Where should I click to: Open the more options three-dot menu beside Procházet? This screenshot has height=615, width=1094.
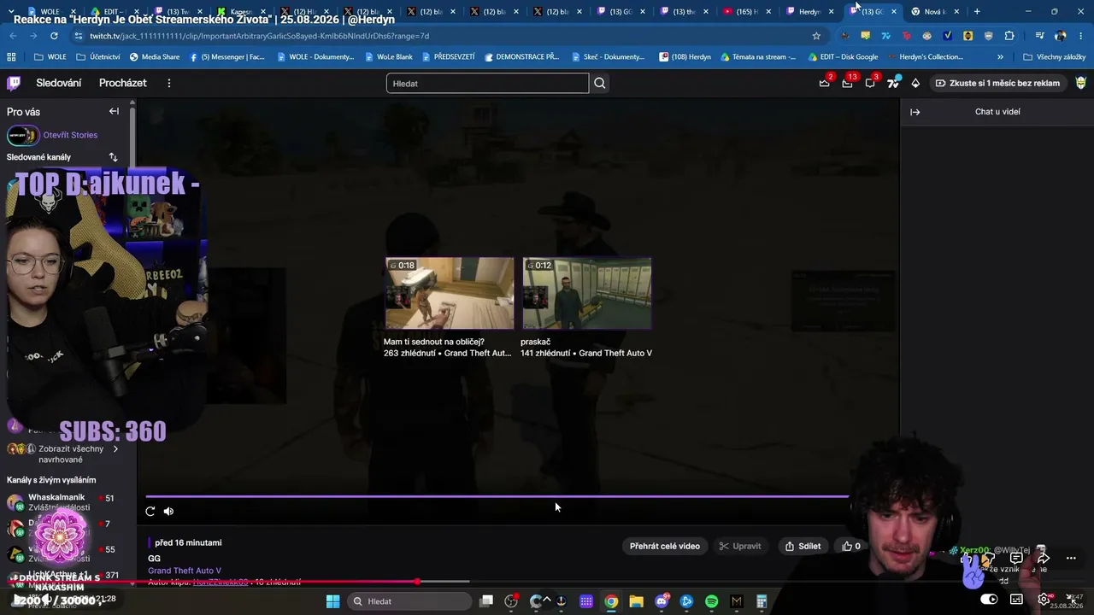tap(169, 83)
